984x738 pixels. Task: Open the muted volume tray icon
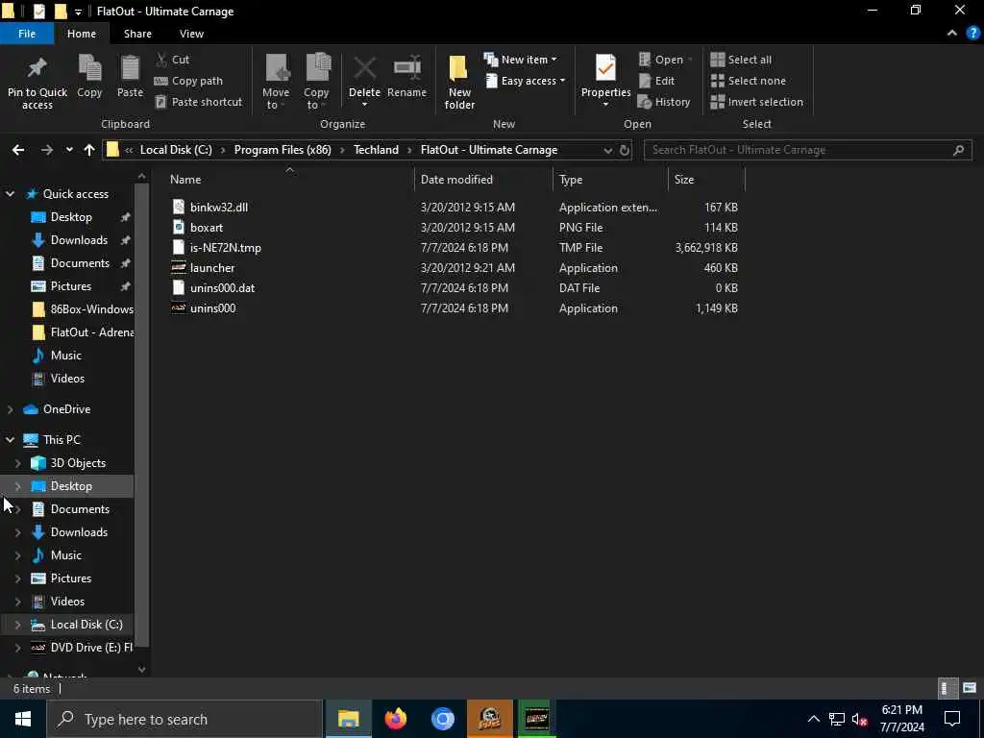click(860, 720)
